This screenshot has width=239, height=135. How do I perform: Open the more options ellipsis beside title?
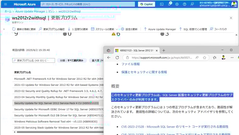pos(83,18)
